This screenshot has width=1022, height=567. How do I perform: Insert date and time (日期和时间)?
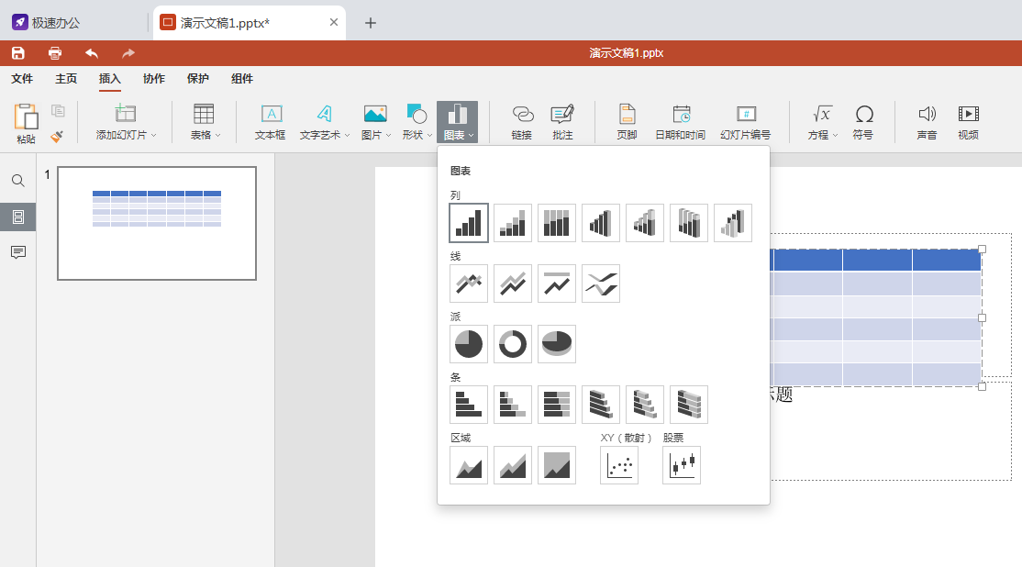tap(681, 122)
